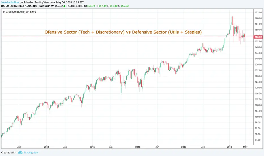
Task: Click the TradingView cloud logo icon
Action: click(20, 152)
